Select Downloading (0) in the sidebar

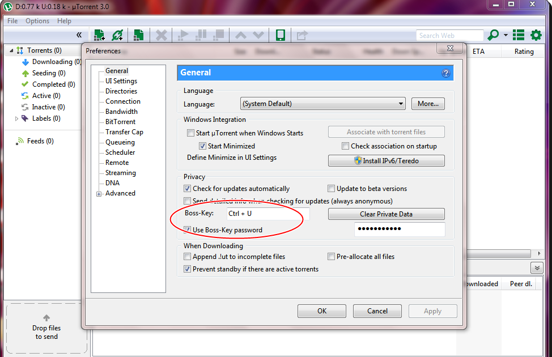tap(51, 62)
